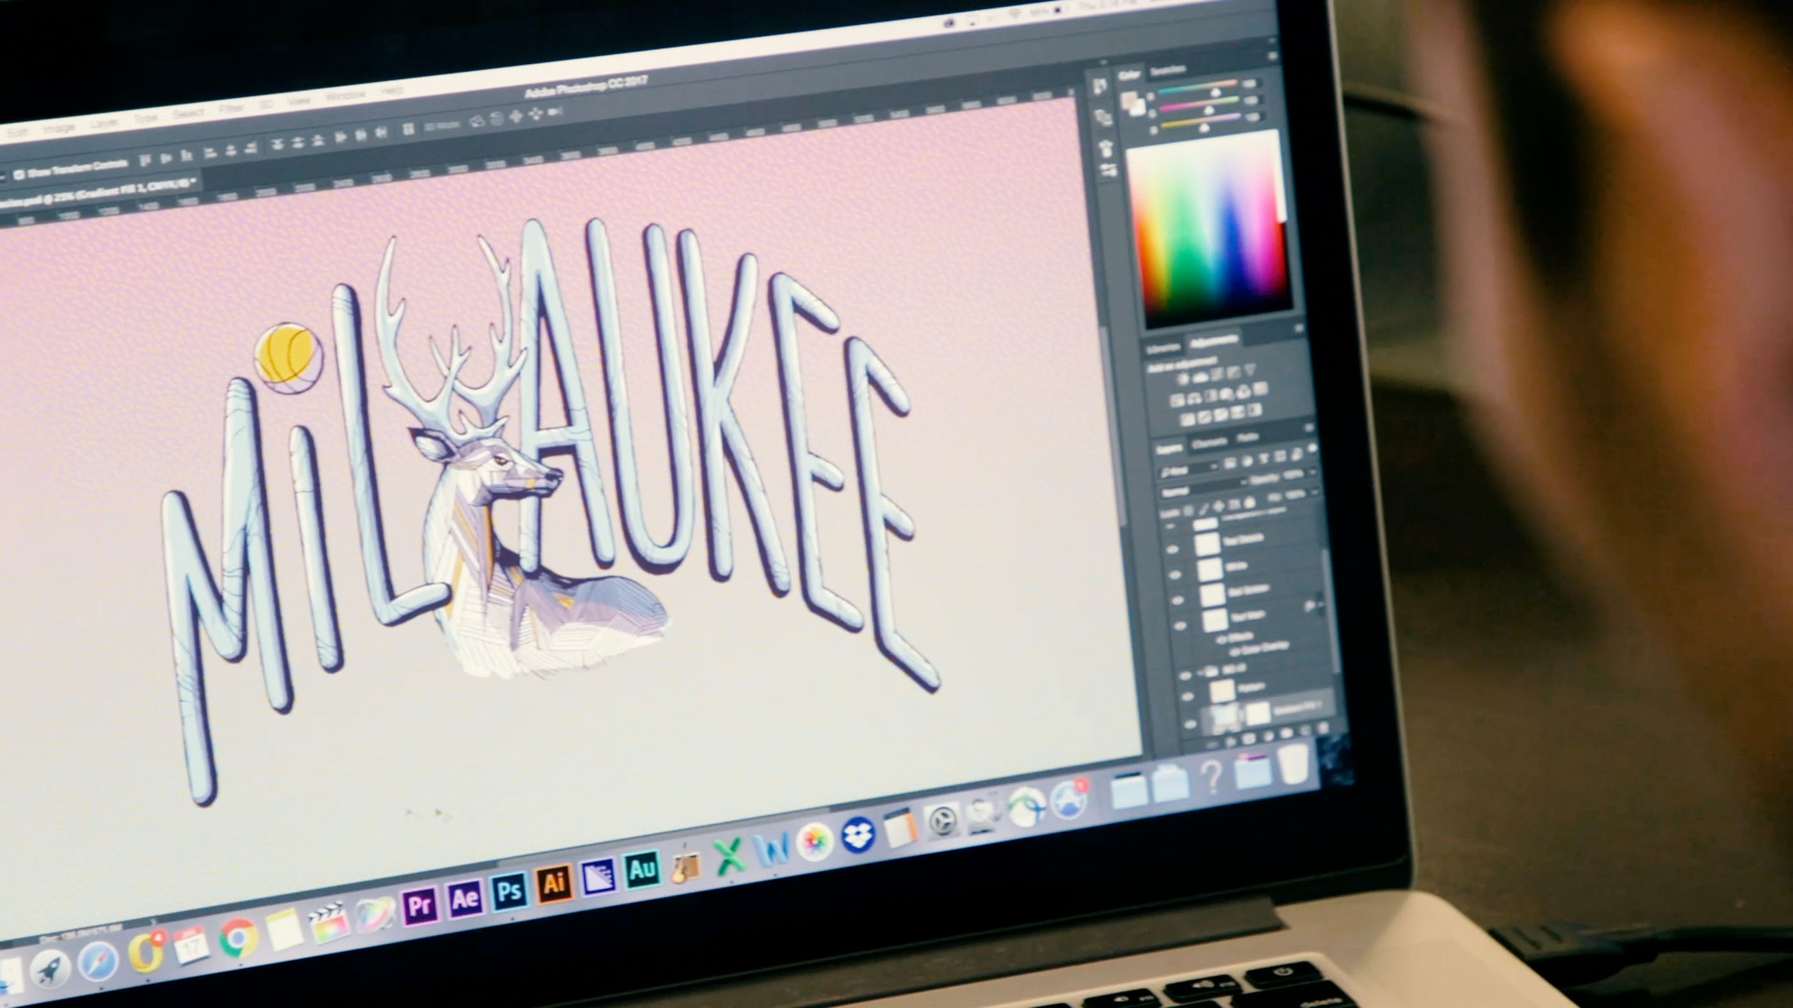1793x1008 pixels.
Task: Open Google Chrome from the dock
Action: tap(238, 938)
